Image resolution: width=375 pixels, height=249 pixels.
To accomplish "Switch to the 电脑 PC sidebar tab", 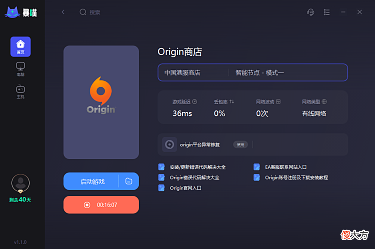I will pyautogui.click(x=20, y=69).
